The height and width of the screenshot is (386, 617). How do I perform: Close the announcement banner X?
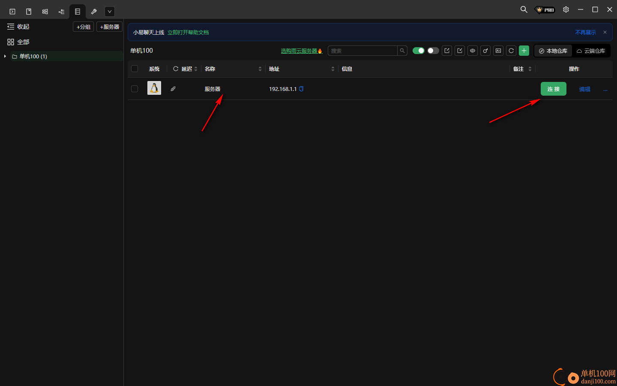(x=605, y=32)
